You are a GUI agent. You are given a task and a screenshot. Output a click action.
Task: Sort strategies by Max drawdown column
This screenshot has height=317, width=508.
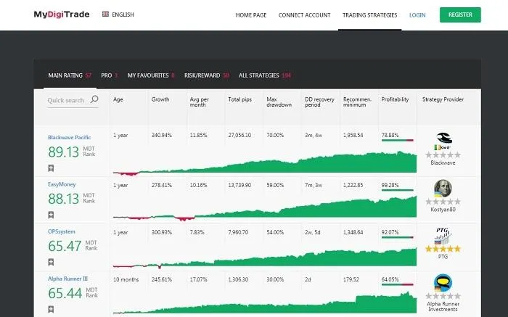(279, 102)
